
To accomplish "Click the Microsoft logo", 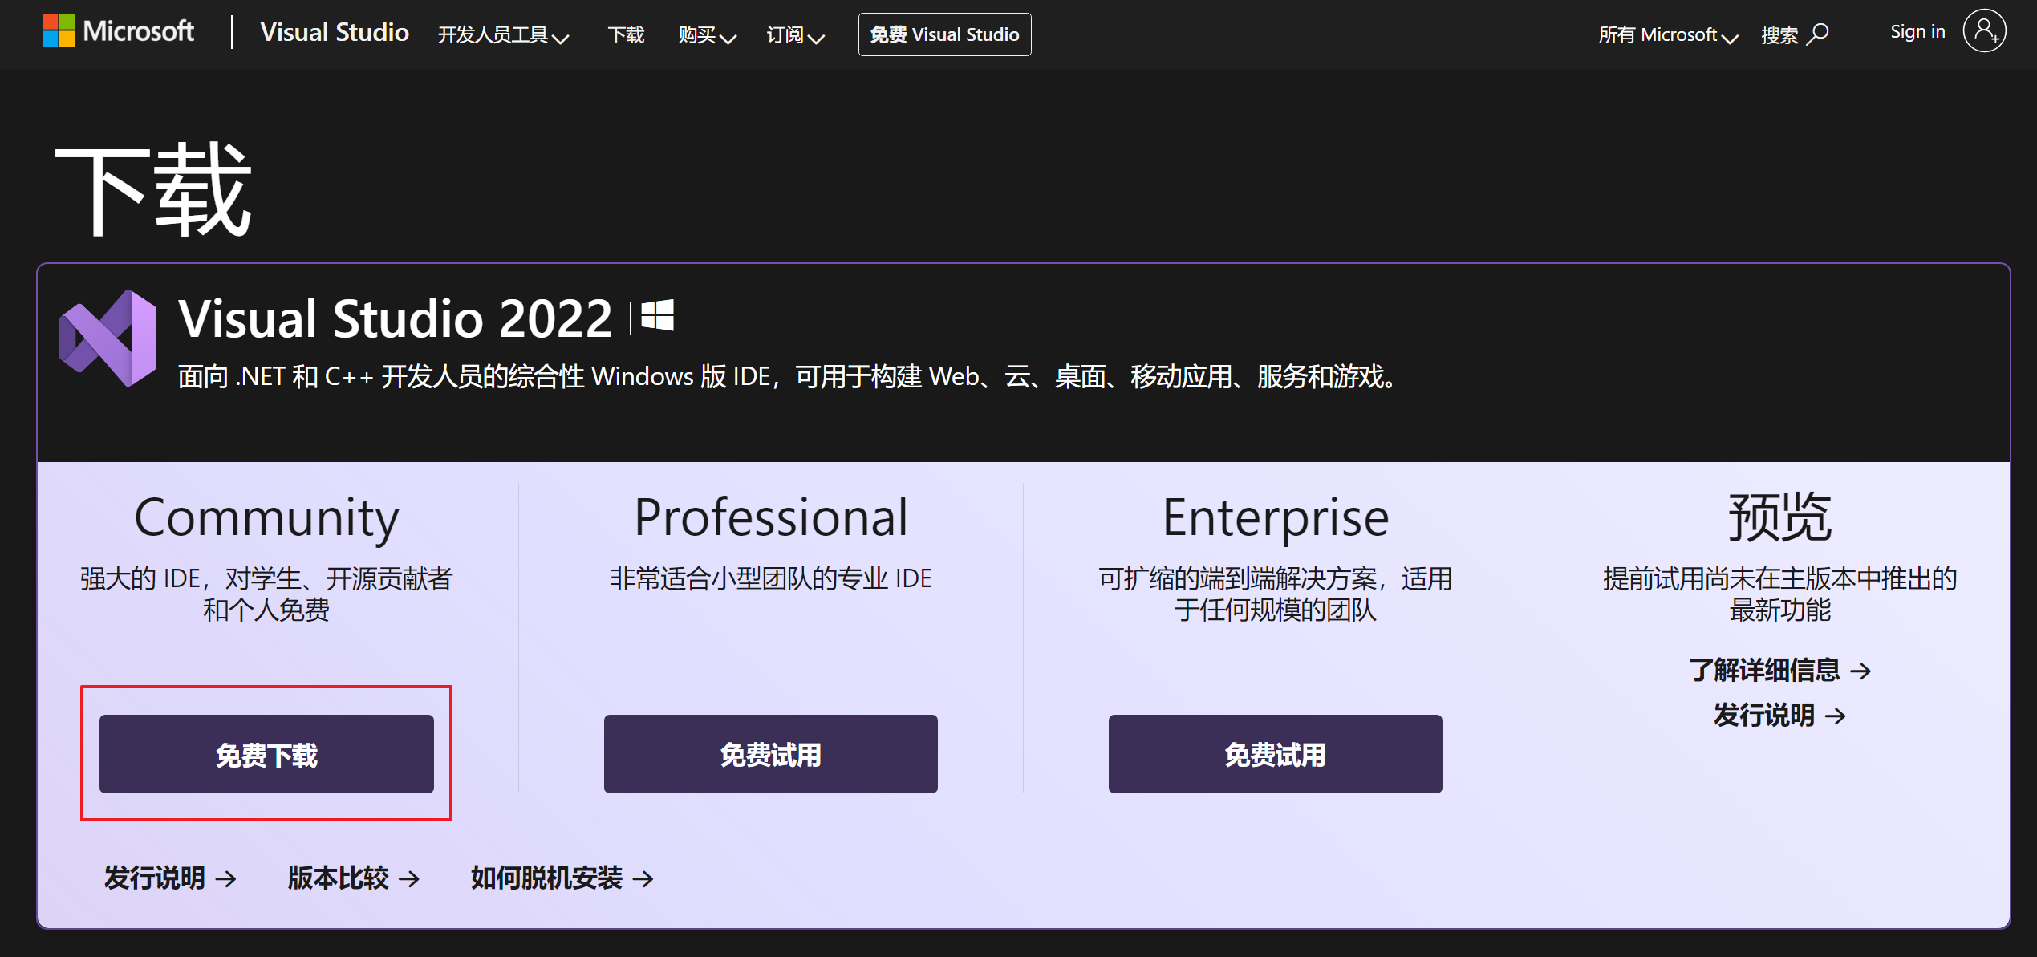I will click(118, 32).
